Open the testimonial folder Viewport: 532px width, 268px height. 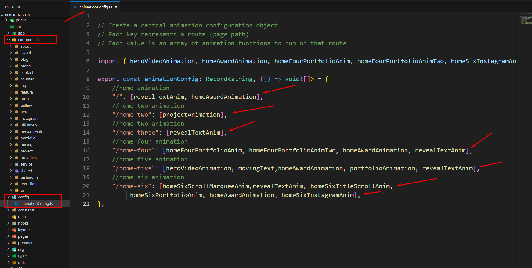point(30,177)
